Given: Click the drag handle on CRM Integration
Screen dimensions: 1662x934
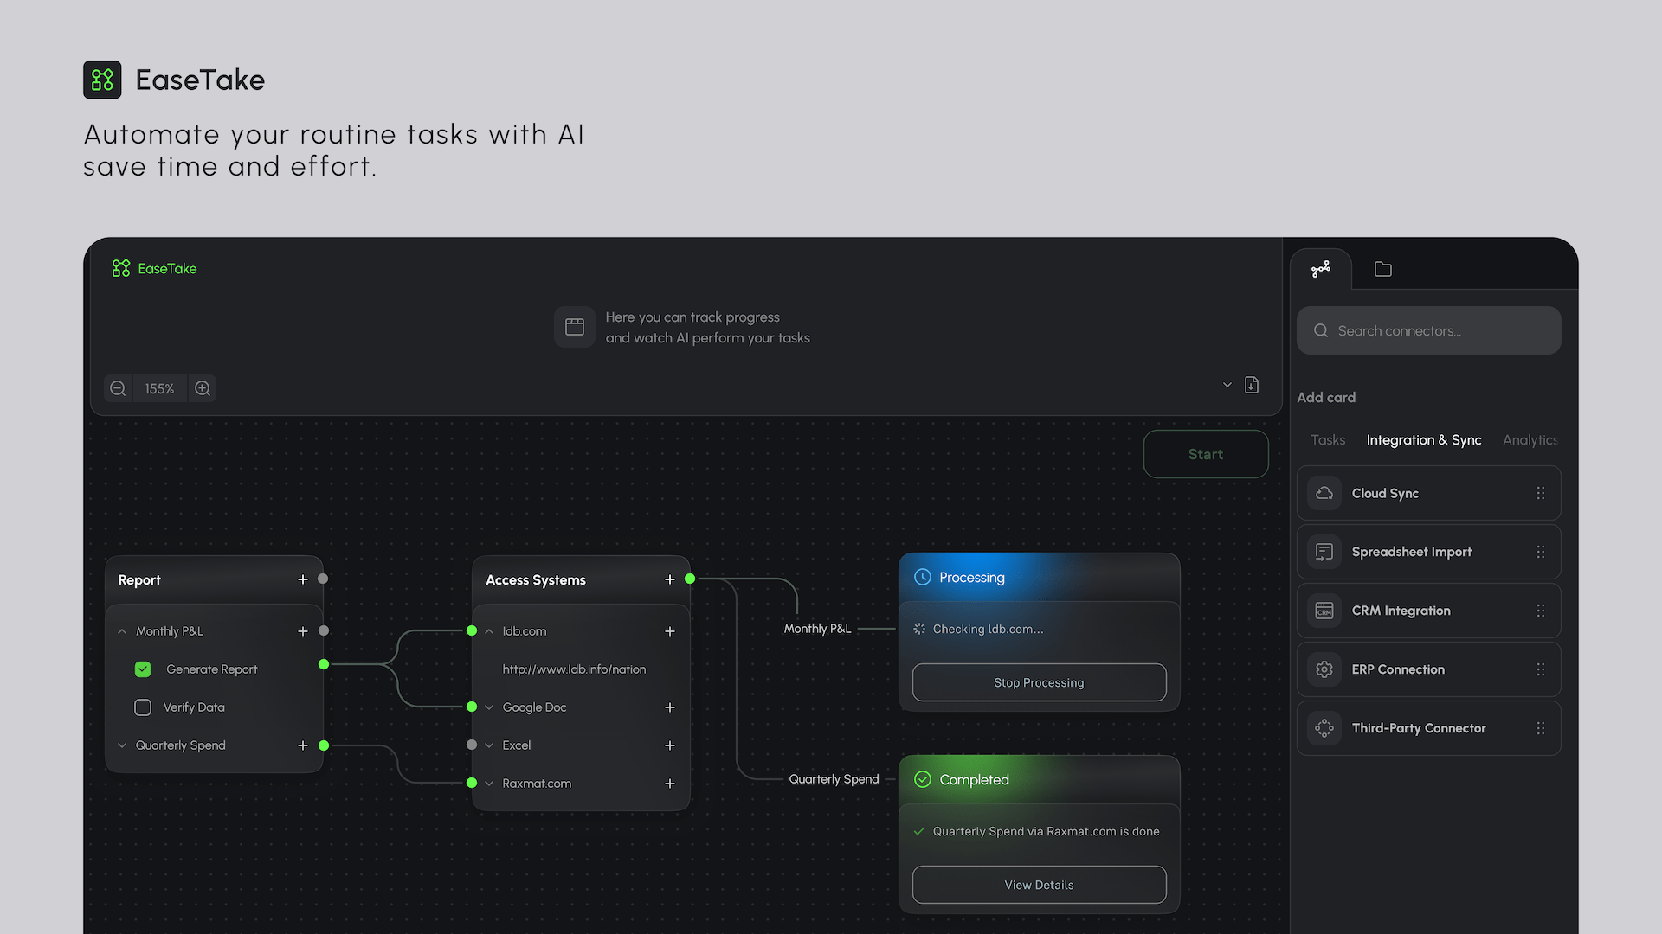Looking at the screenshot, I should click(x=1541, y=611).
